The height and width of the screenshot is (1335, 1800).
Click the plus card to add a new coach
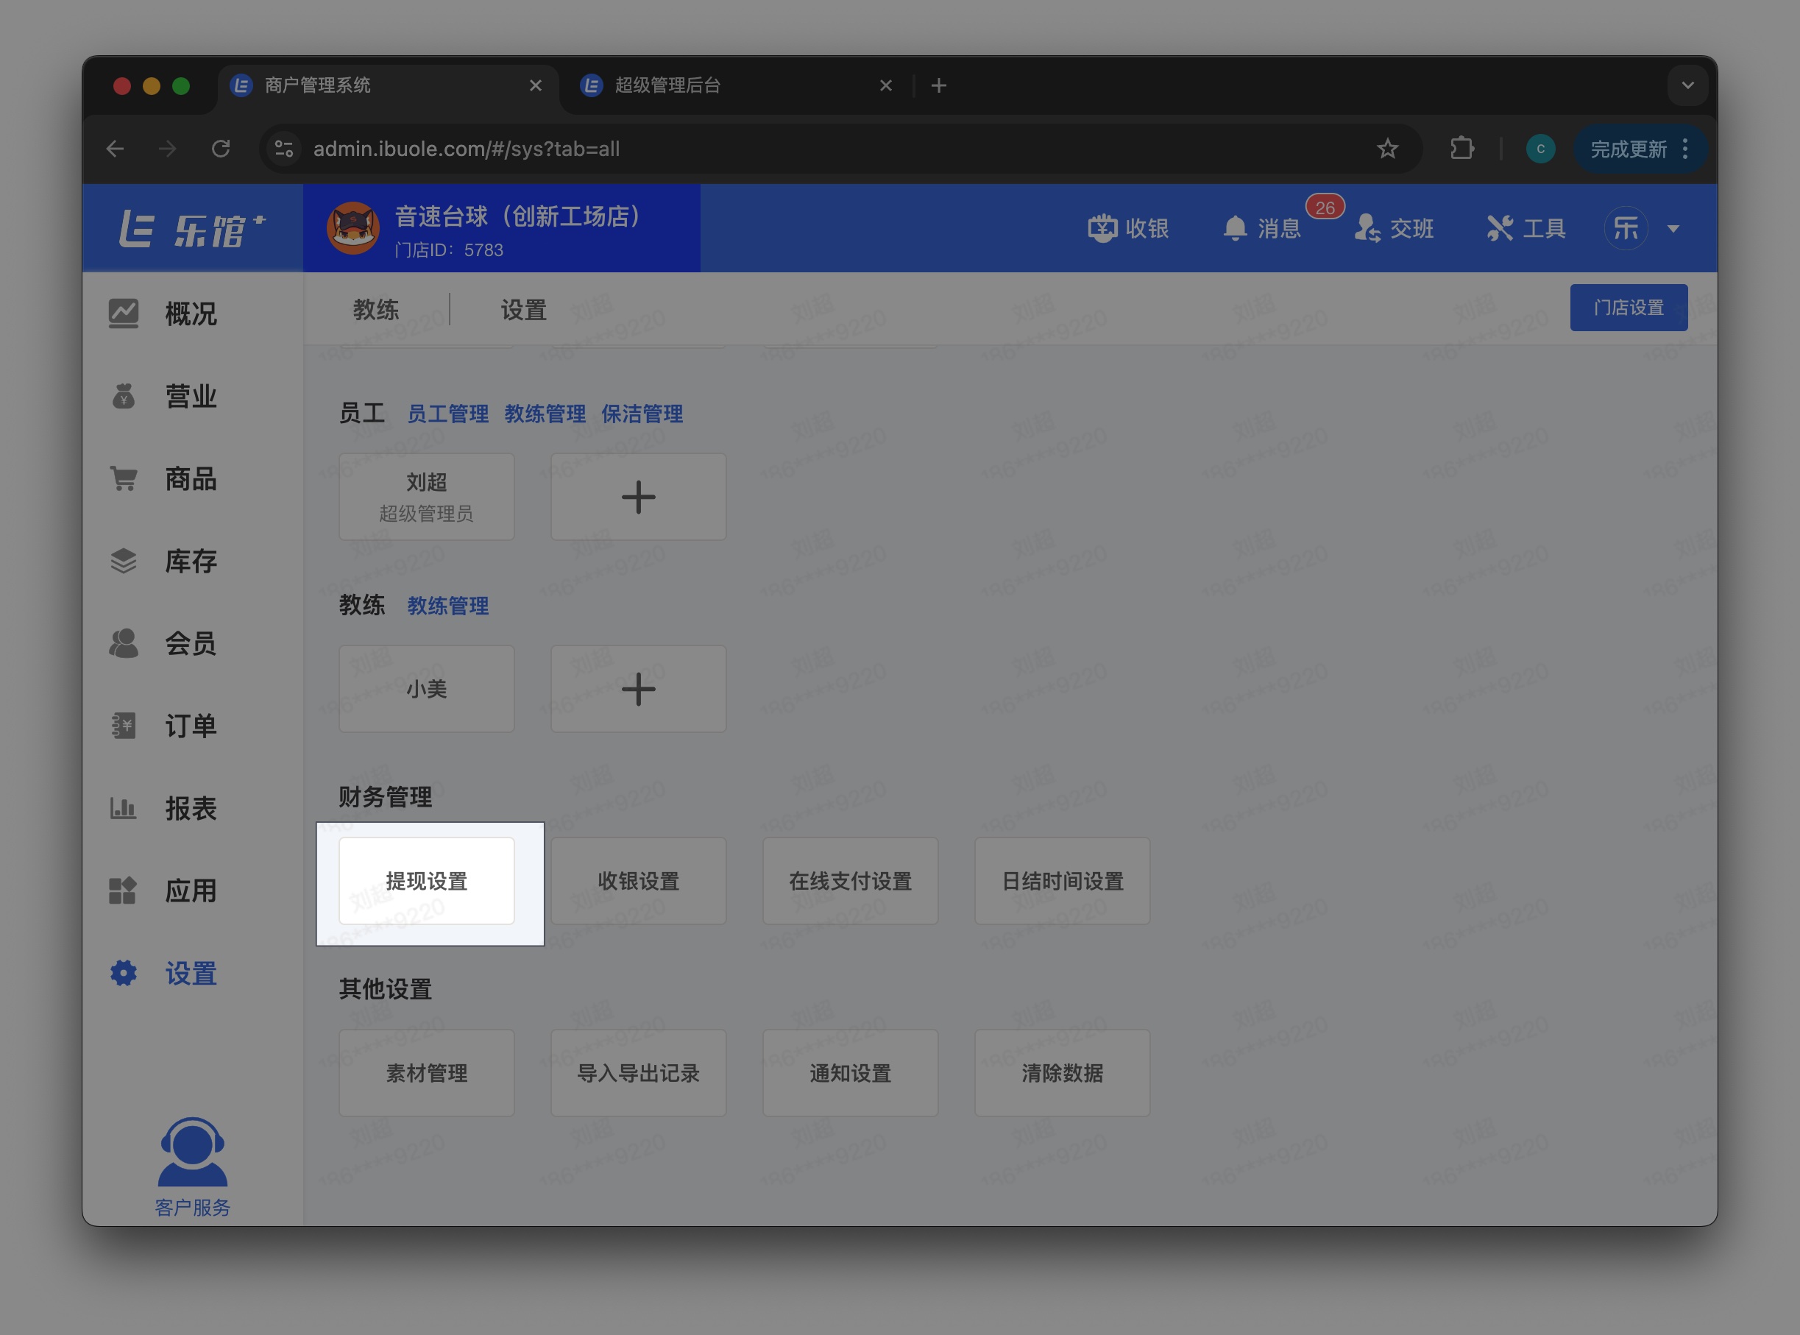click(638, 689)
